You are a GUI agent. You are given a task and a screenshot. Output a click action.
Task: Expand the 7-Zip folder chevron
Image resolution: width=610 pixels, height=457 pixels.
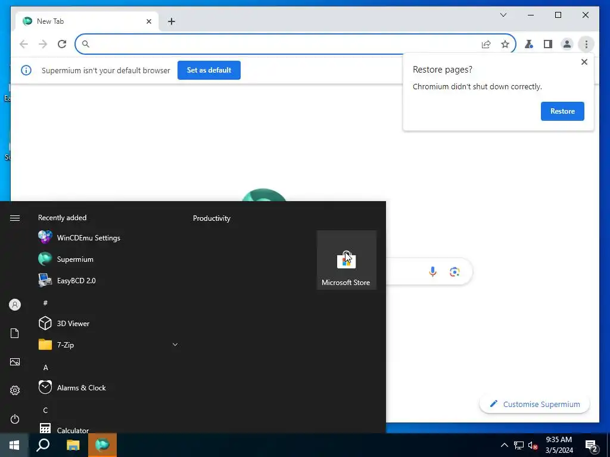coord(175,345)
